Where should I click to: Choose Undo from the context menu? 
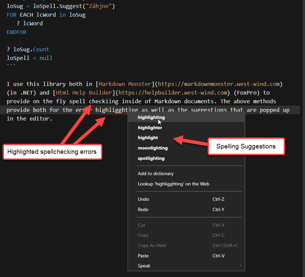click(x=144, y=199)
